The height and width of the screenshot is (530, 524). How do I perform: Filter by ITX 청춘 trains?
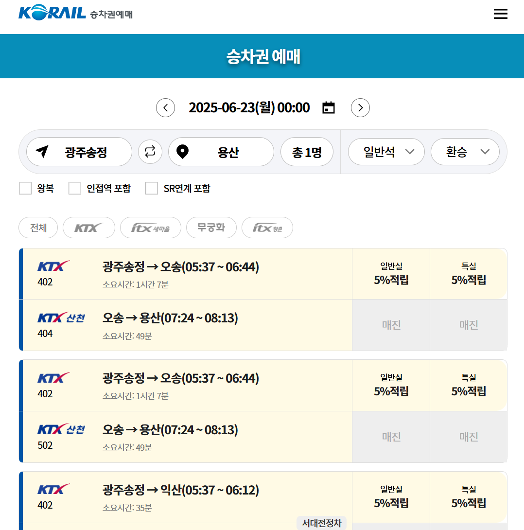tap(267, 228)
